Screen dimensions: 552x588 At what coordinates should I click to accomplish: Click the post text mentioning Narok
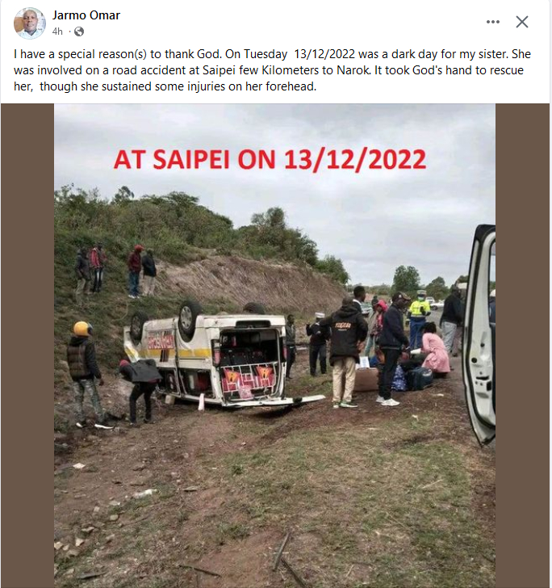pos(269,70)
